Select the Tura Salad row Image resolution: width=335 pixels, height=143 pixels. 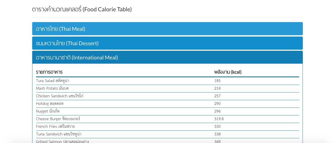pyautogui.click(x=167, y=81)
